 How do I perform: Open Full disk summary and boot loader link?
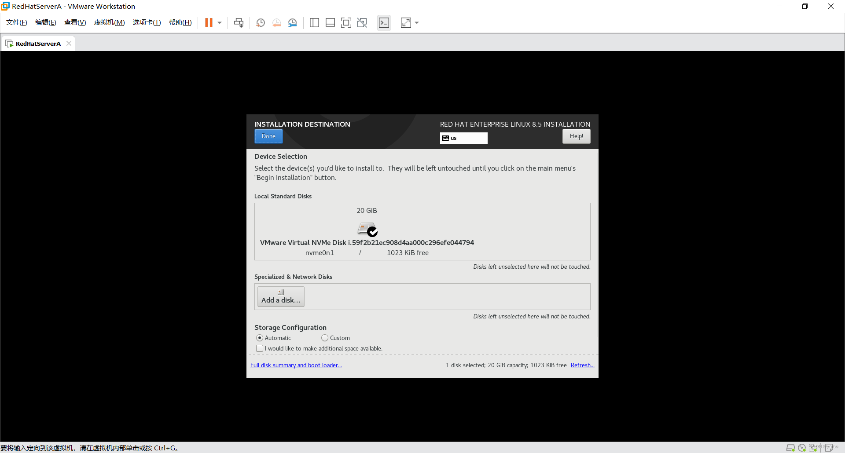[x=296, y=365]
